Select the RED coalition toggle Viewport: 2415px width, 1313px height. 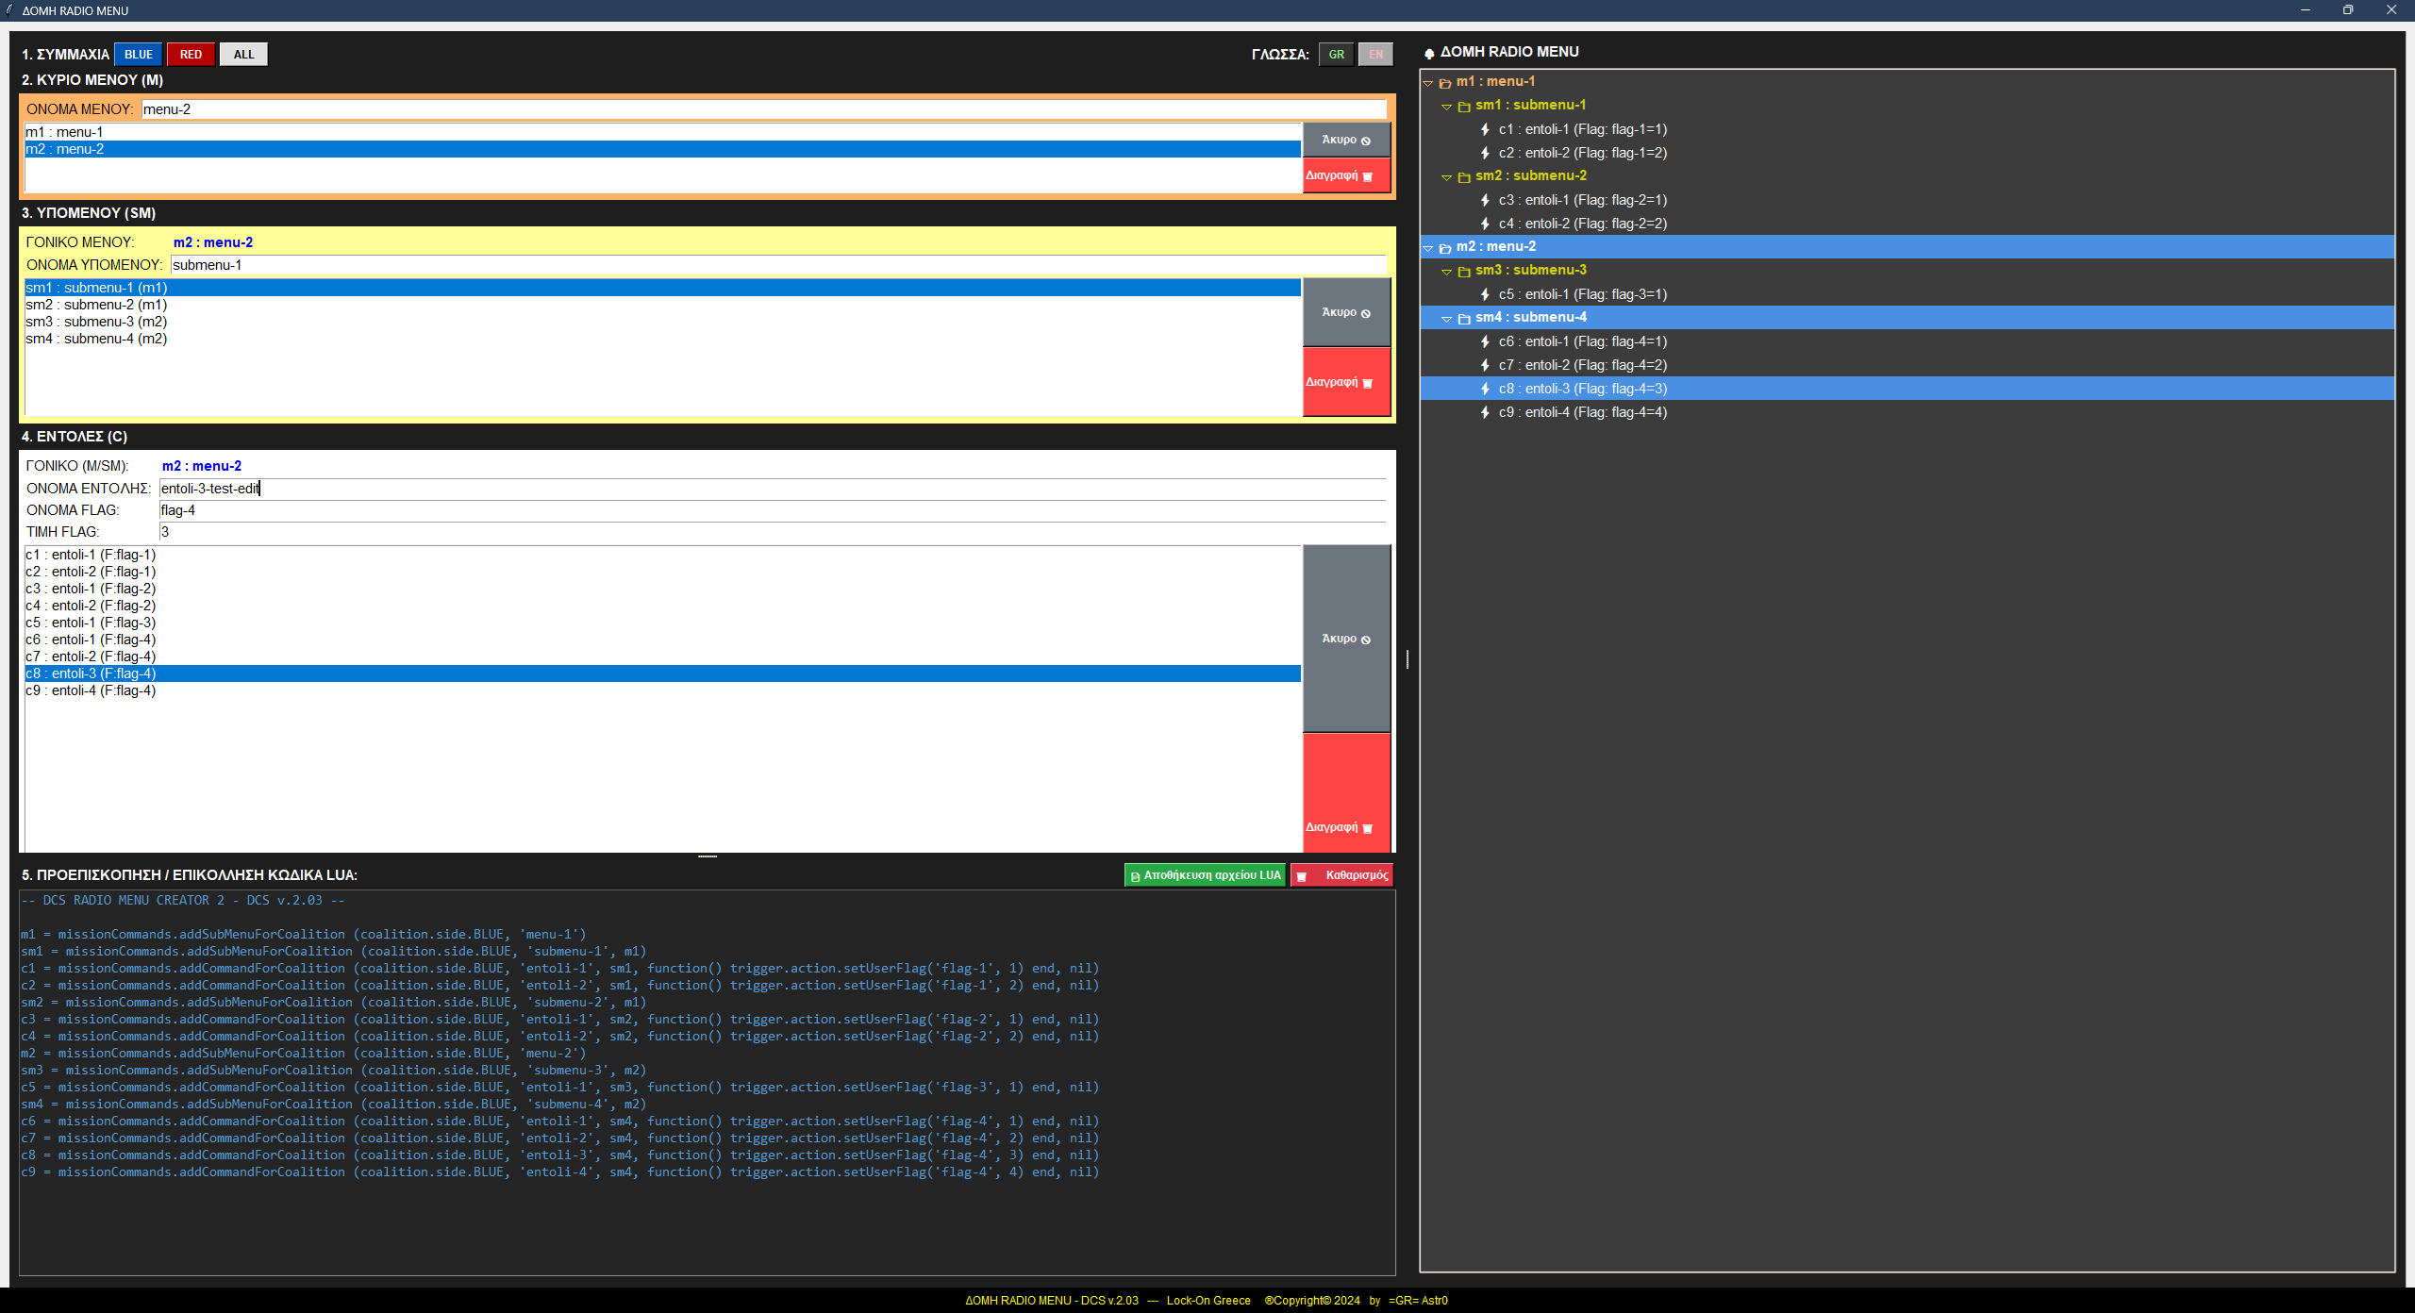[x=191, y=54]
